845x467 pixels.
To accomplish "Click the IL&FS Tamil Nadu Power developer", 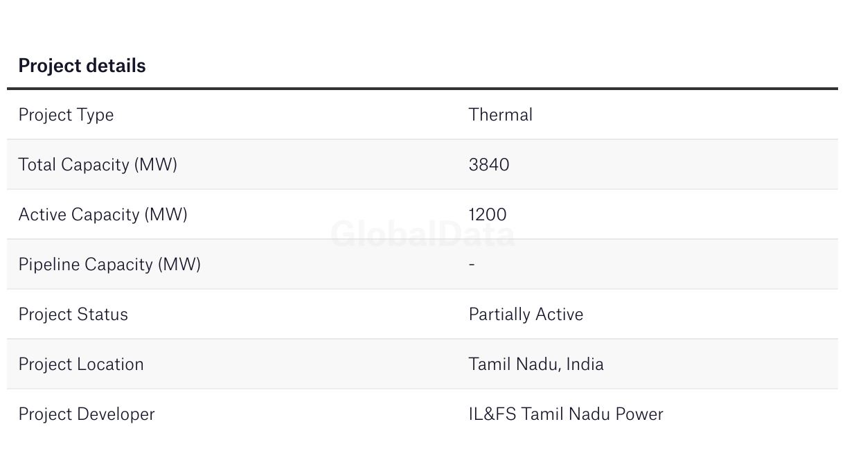I will coord(566,414).
